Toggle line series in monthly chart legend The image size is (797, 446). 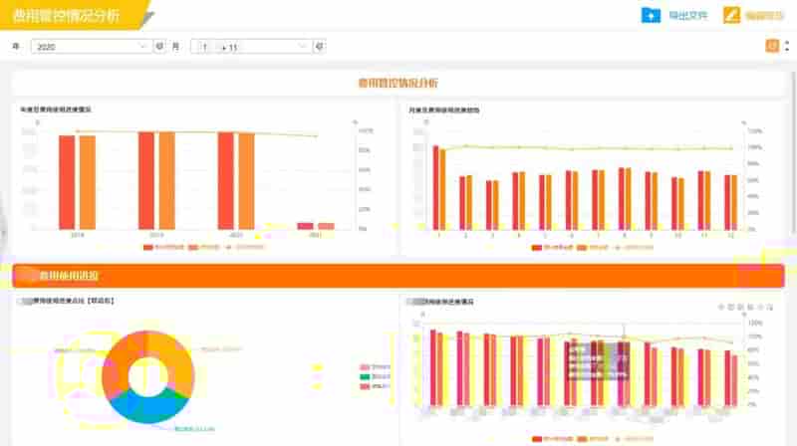pyautogui.click(x=634, y=248)
